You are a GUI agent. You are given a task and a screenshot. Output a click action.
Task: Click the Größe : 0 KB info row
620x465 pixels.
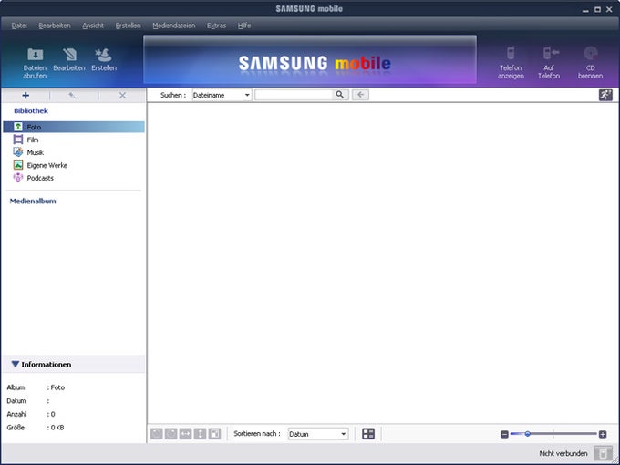[36, 428]
